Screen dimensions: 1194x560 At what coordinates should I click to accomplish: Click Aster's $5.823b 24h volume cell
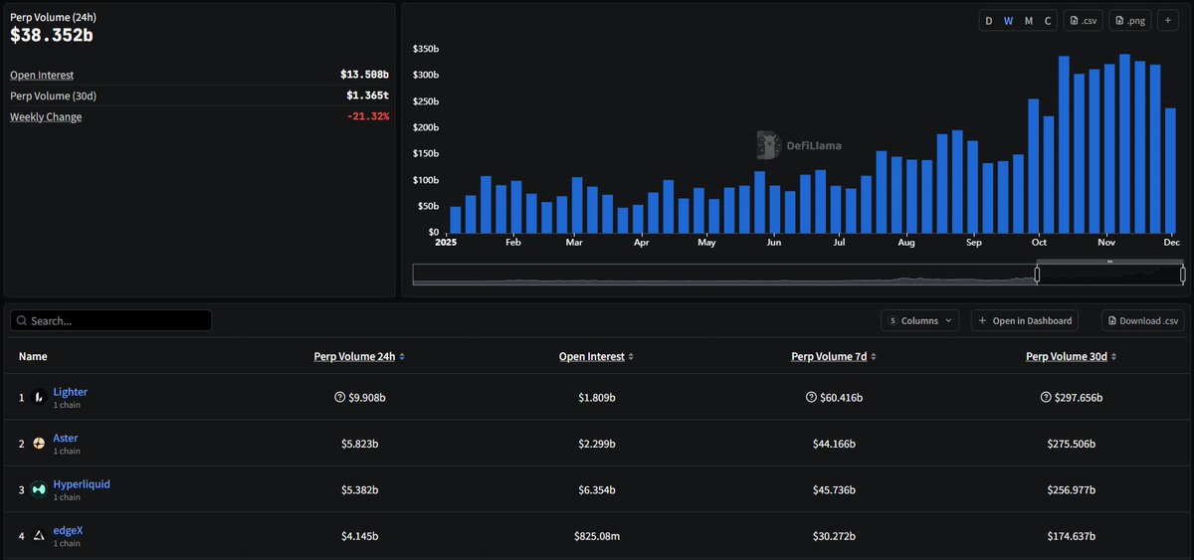point(359,444)
